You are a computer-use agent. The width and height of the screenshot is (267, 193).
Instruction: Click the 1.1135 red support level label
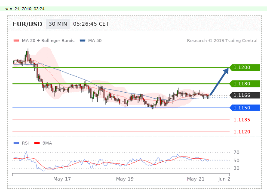(242, 120)
